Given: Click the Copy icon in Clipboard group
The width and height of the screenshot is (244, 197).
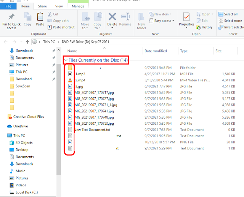Looking at the screenshot, I should coord(27,17).
